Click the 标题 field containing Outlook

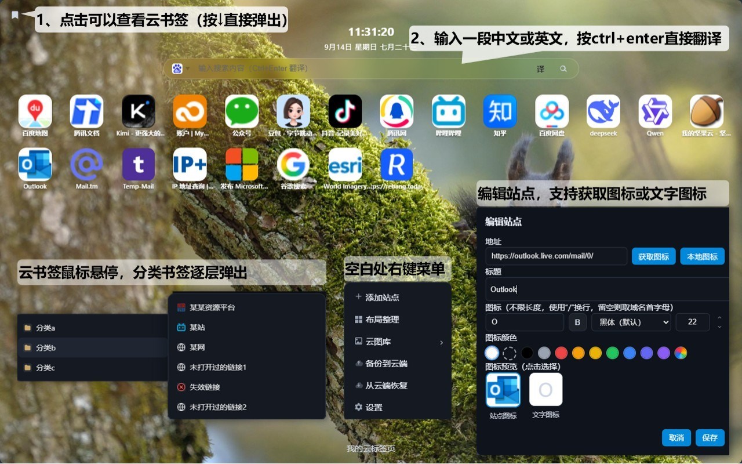607,289
